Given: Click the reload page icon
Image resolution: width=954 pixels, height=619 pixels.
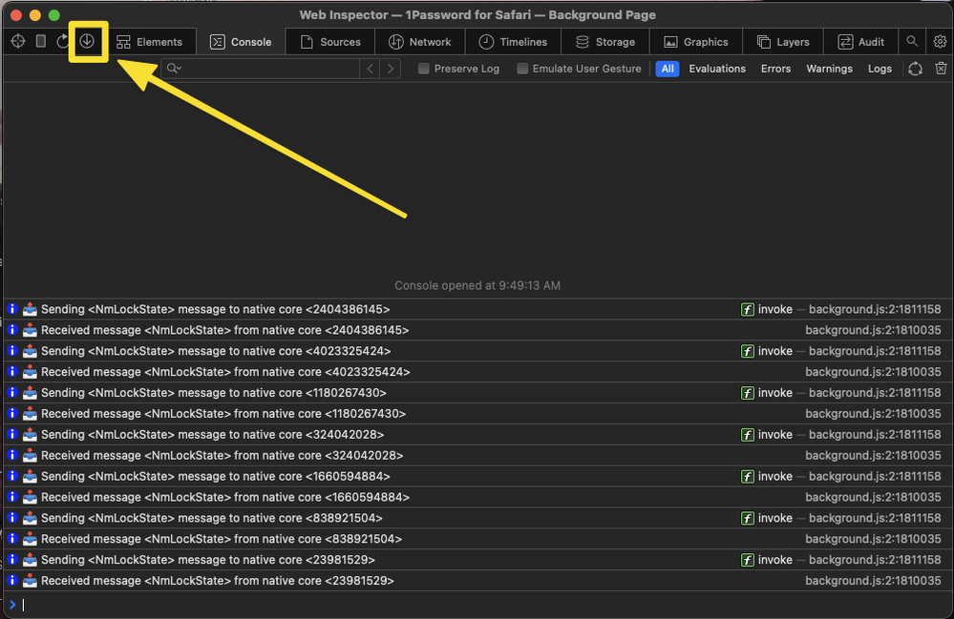Looking at the screenshot, I should (63, 41).
